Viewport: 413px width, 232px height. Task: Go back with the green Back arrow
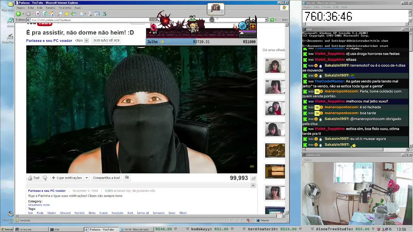[x=18, y=14]
